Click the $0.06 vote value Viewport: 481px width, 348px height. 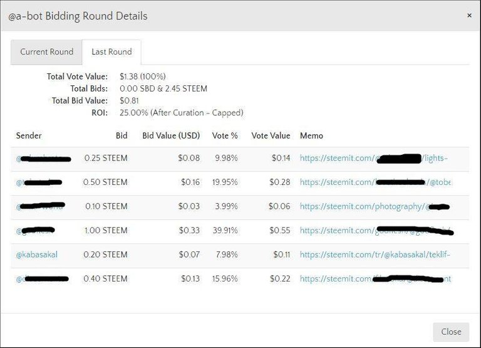click(279, 206)
